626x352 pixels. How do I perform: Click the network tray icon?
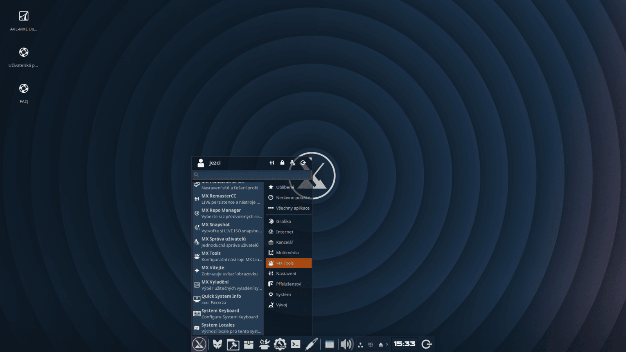pos(360,344)
